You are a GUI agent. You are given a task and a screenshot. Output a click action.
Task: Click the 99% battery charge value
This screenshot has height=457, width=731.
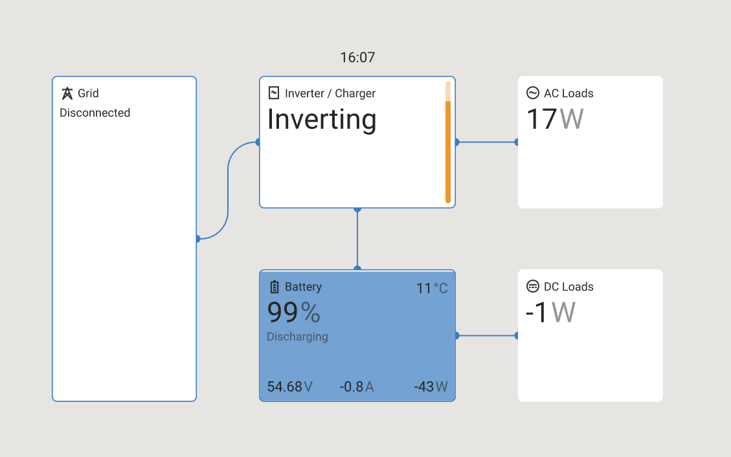click(x=293, y=313)
